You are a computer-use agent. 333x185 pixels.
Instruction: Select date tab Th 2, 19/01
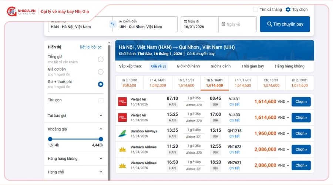299,83
